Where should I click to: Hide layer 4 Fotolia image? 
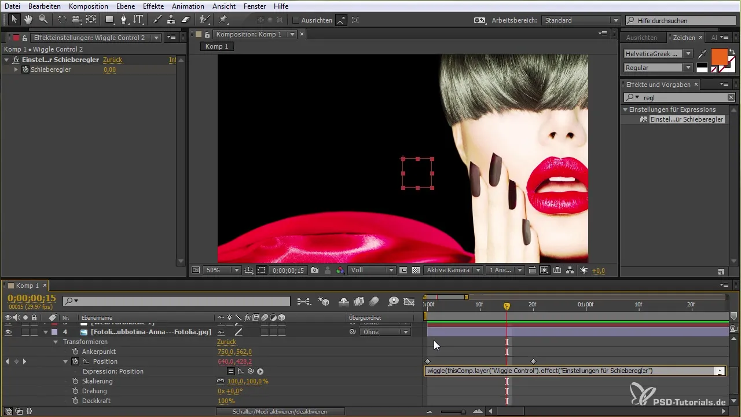pos(8,332)
